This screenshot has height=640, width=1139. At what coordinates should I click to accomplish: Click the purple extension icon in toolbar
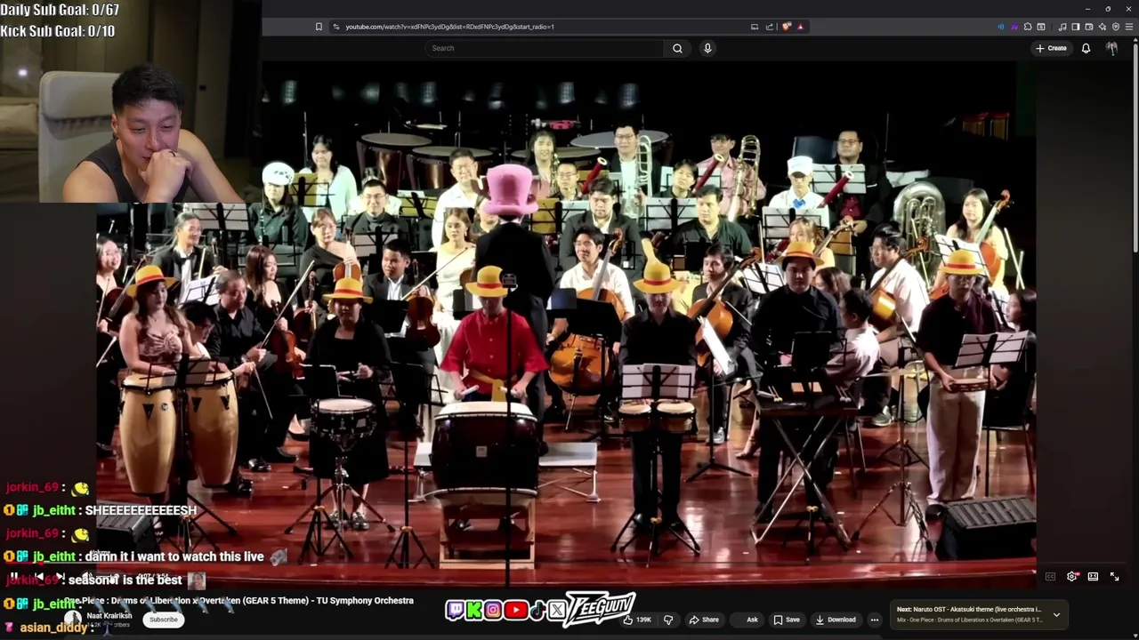tap(1014, 27)
